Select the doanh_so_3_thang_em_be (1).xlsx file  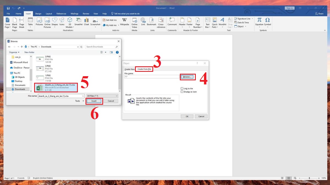[56, 87]
